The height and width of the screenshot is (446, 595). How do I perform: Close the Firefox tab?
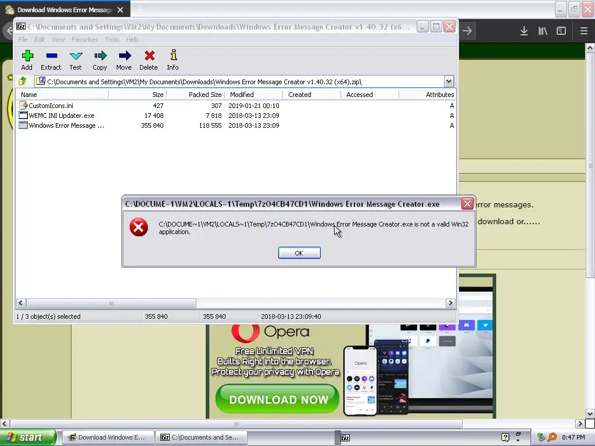[x=120, y=10]
